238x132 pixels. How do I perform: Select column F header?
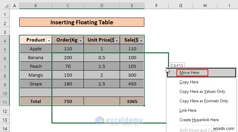pyautogui.click(x=156, y=6)
